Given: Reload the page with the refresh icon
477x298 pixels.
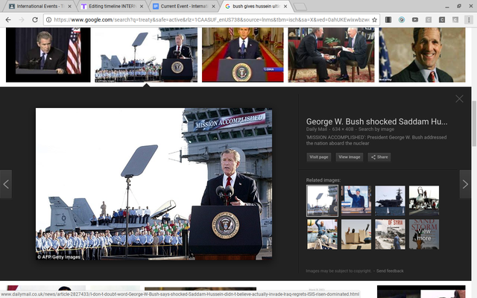Looking at the screenshot, I should 35,20.
